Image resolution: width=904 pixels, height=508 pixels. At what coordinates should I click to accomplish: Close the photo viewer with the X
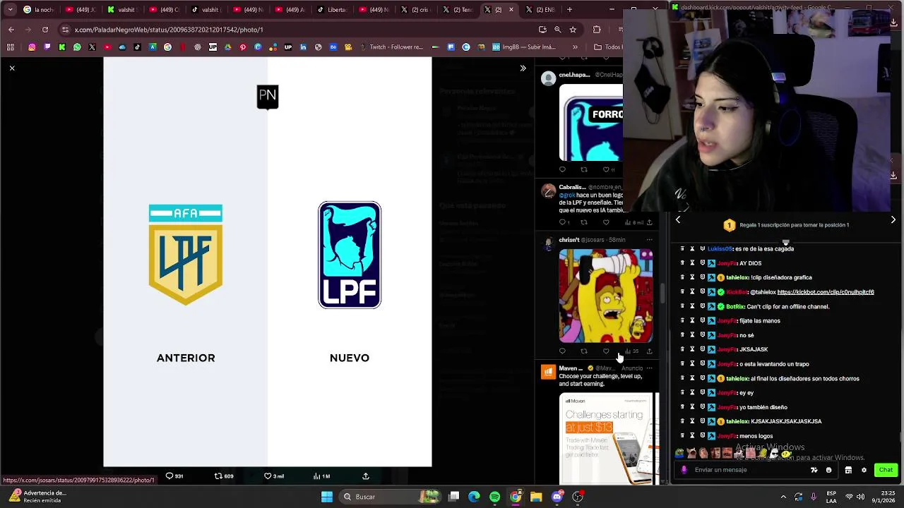pos(12,68)
